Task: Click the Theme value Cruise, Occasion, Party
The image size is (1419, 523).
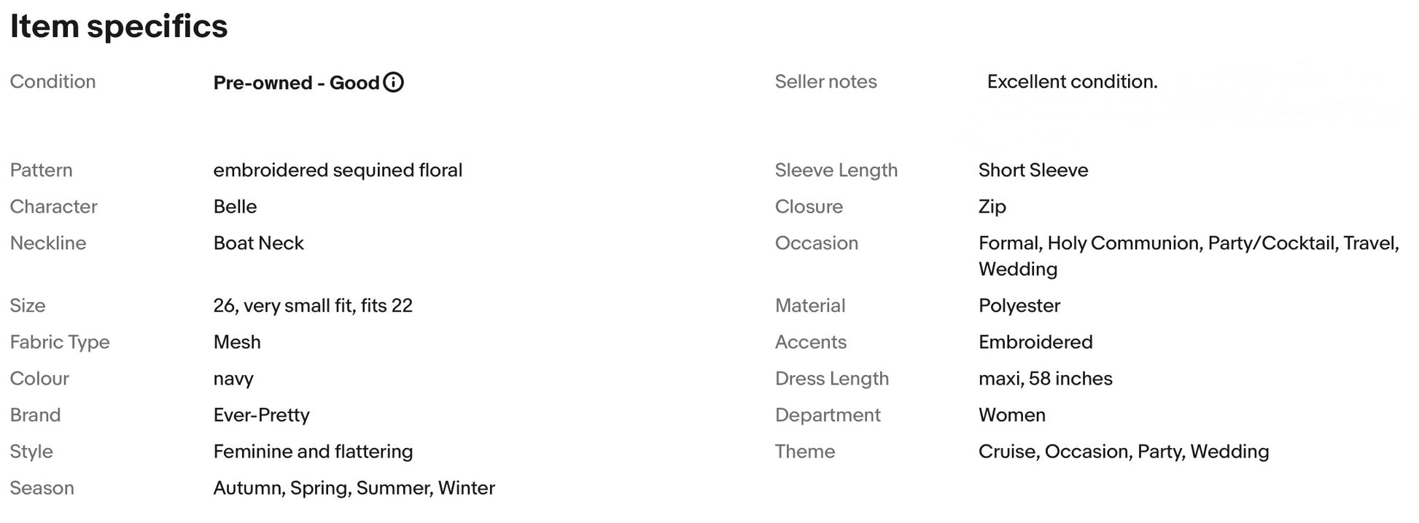Action: coord(1124,452)
